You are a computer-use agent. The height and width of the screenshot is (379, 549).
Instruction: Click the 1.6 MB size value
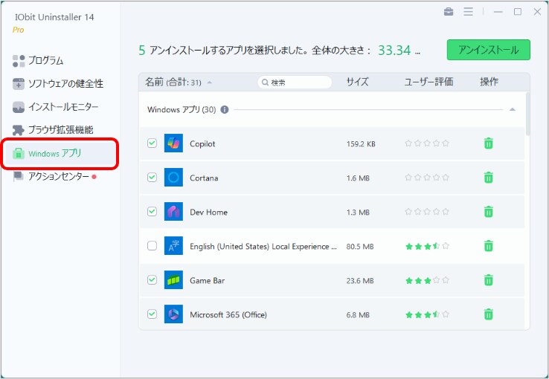pyautogui.click(x=358, y=178)
